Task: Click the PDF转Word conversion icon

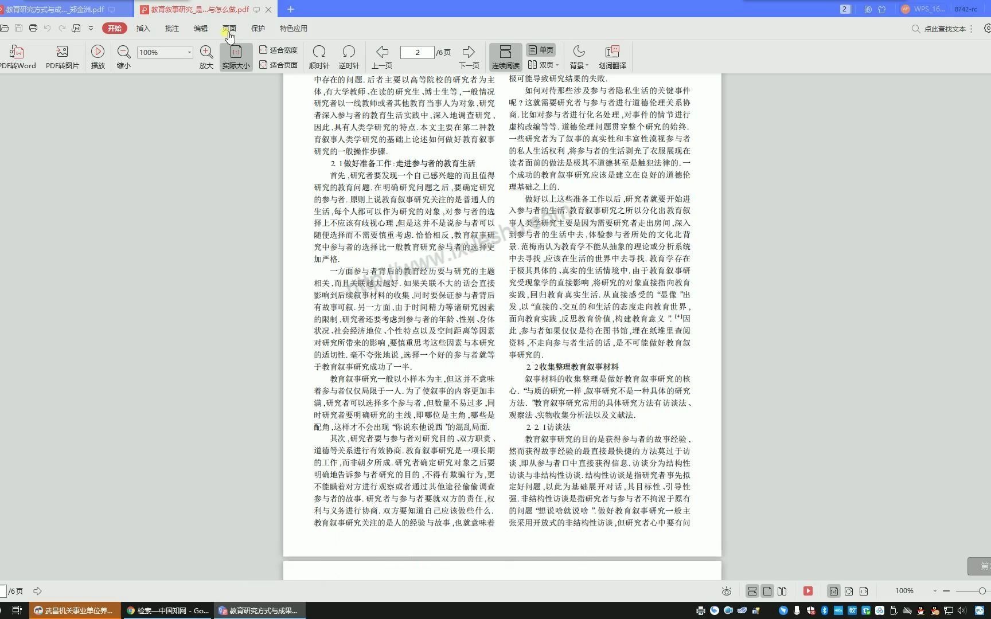Action: pos(17,57)
